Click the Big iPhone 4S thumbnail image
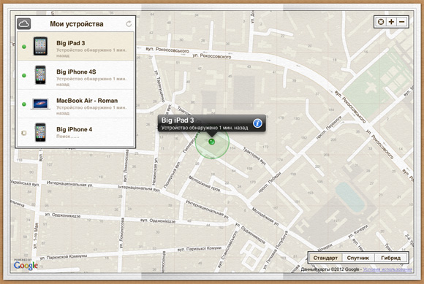 (40, 75)
